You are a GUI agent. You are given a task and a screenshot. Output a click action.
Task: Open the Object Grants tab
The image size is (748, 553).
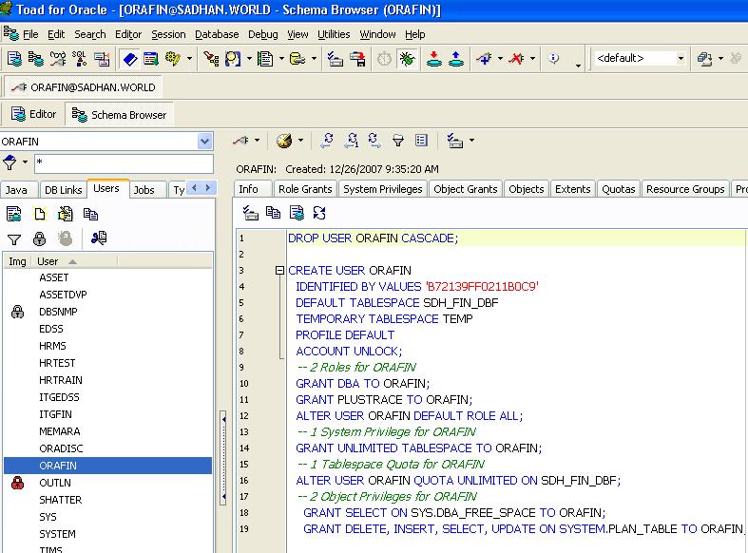(465, 189)
